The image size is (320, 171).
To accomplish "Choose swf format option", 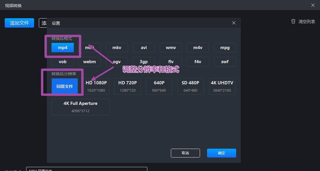I will point(225,61).
